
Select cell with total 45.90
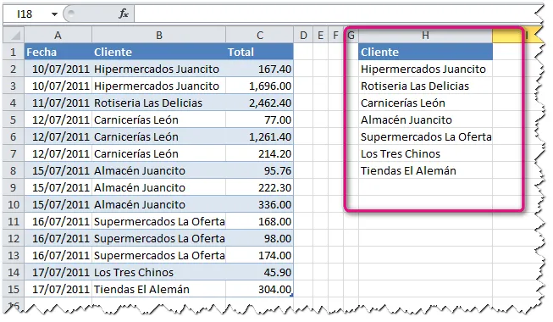[x=260, y=272]
